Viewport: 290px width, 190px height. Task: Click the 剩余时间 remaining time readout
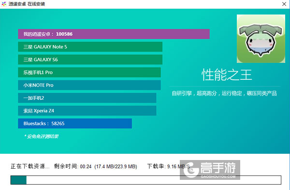click(95, 166)
